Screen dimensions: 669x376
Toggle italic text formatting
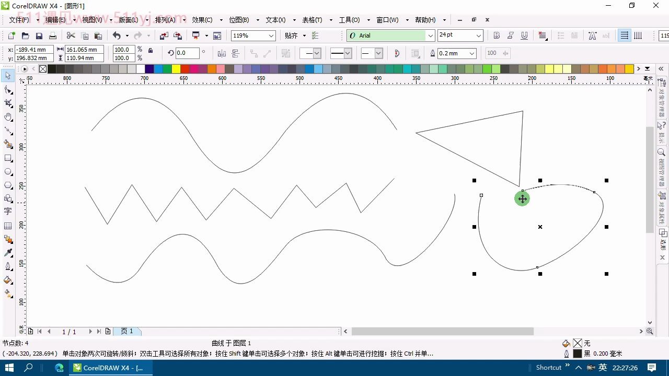tap(510, 36)
